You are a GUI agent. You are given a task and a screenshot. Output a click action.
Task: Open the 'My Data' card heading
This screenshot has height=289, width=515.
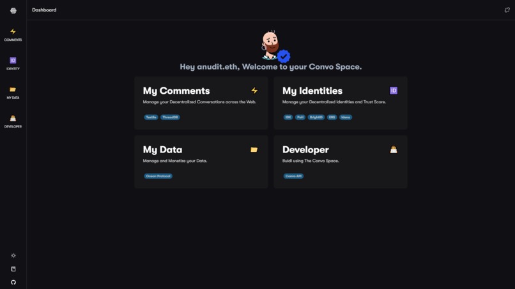tap(162, 149)
